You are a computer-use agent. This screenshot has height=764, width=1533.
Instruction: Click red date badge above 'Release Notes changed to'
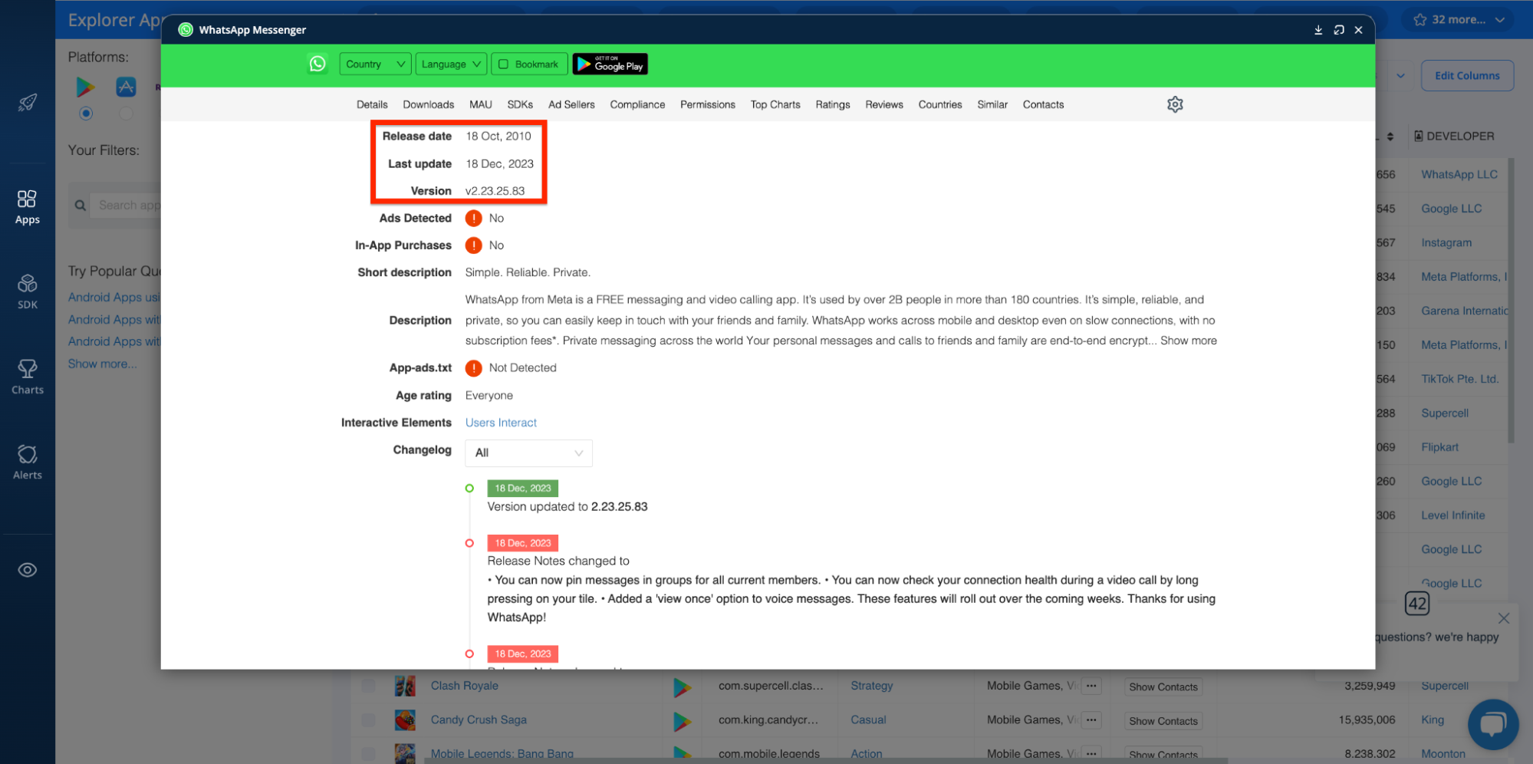click(x=522, y=543)
